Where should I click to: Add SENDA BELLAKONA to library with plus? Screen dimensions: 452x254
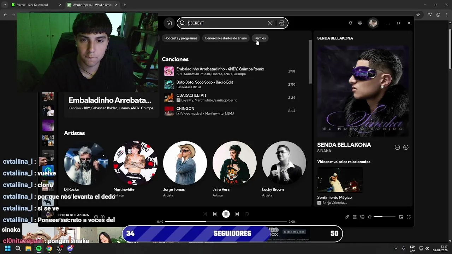pyautogui.click(x=406, y=147)
